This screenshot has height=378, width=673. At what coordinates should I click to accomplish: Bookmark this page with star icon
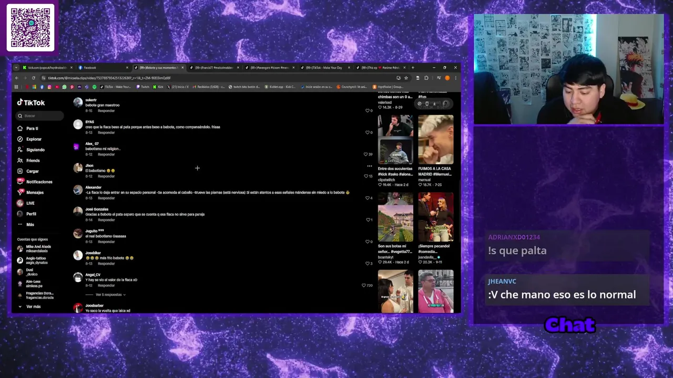click(406, 78)
